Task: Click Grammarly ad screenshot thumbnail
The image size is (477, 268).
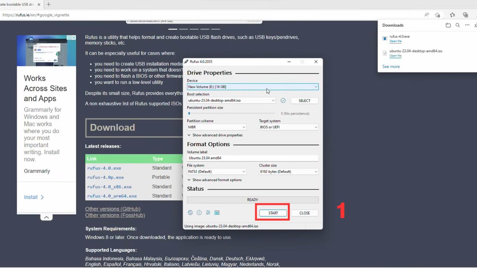Action: pos(47,51)
